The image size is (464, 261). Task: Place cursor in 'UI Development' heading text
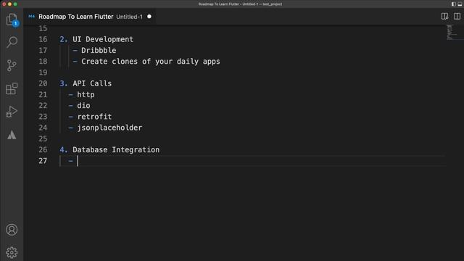(103, 39)
